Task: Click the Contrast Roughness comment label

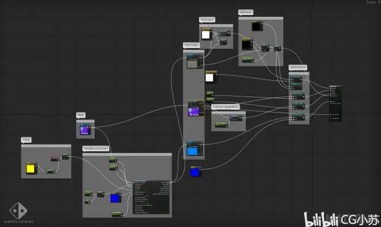Action: [x=226, y=107]
